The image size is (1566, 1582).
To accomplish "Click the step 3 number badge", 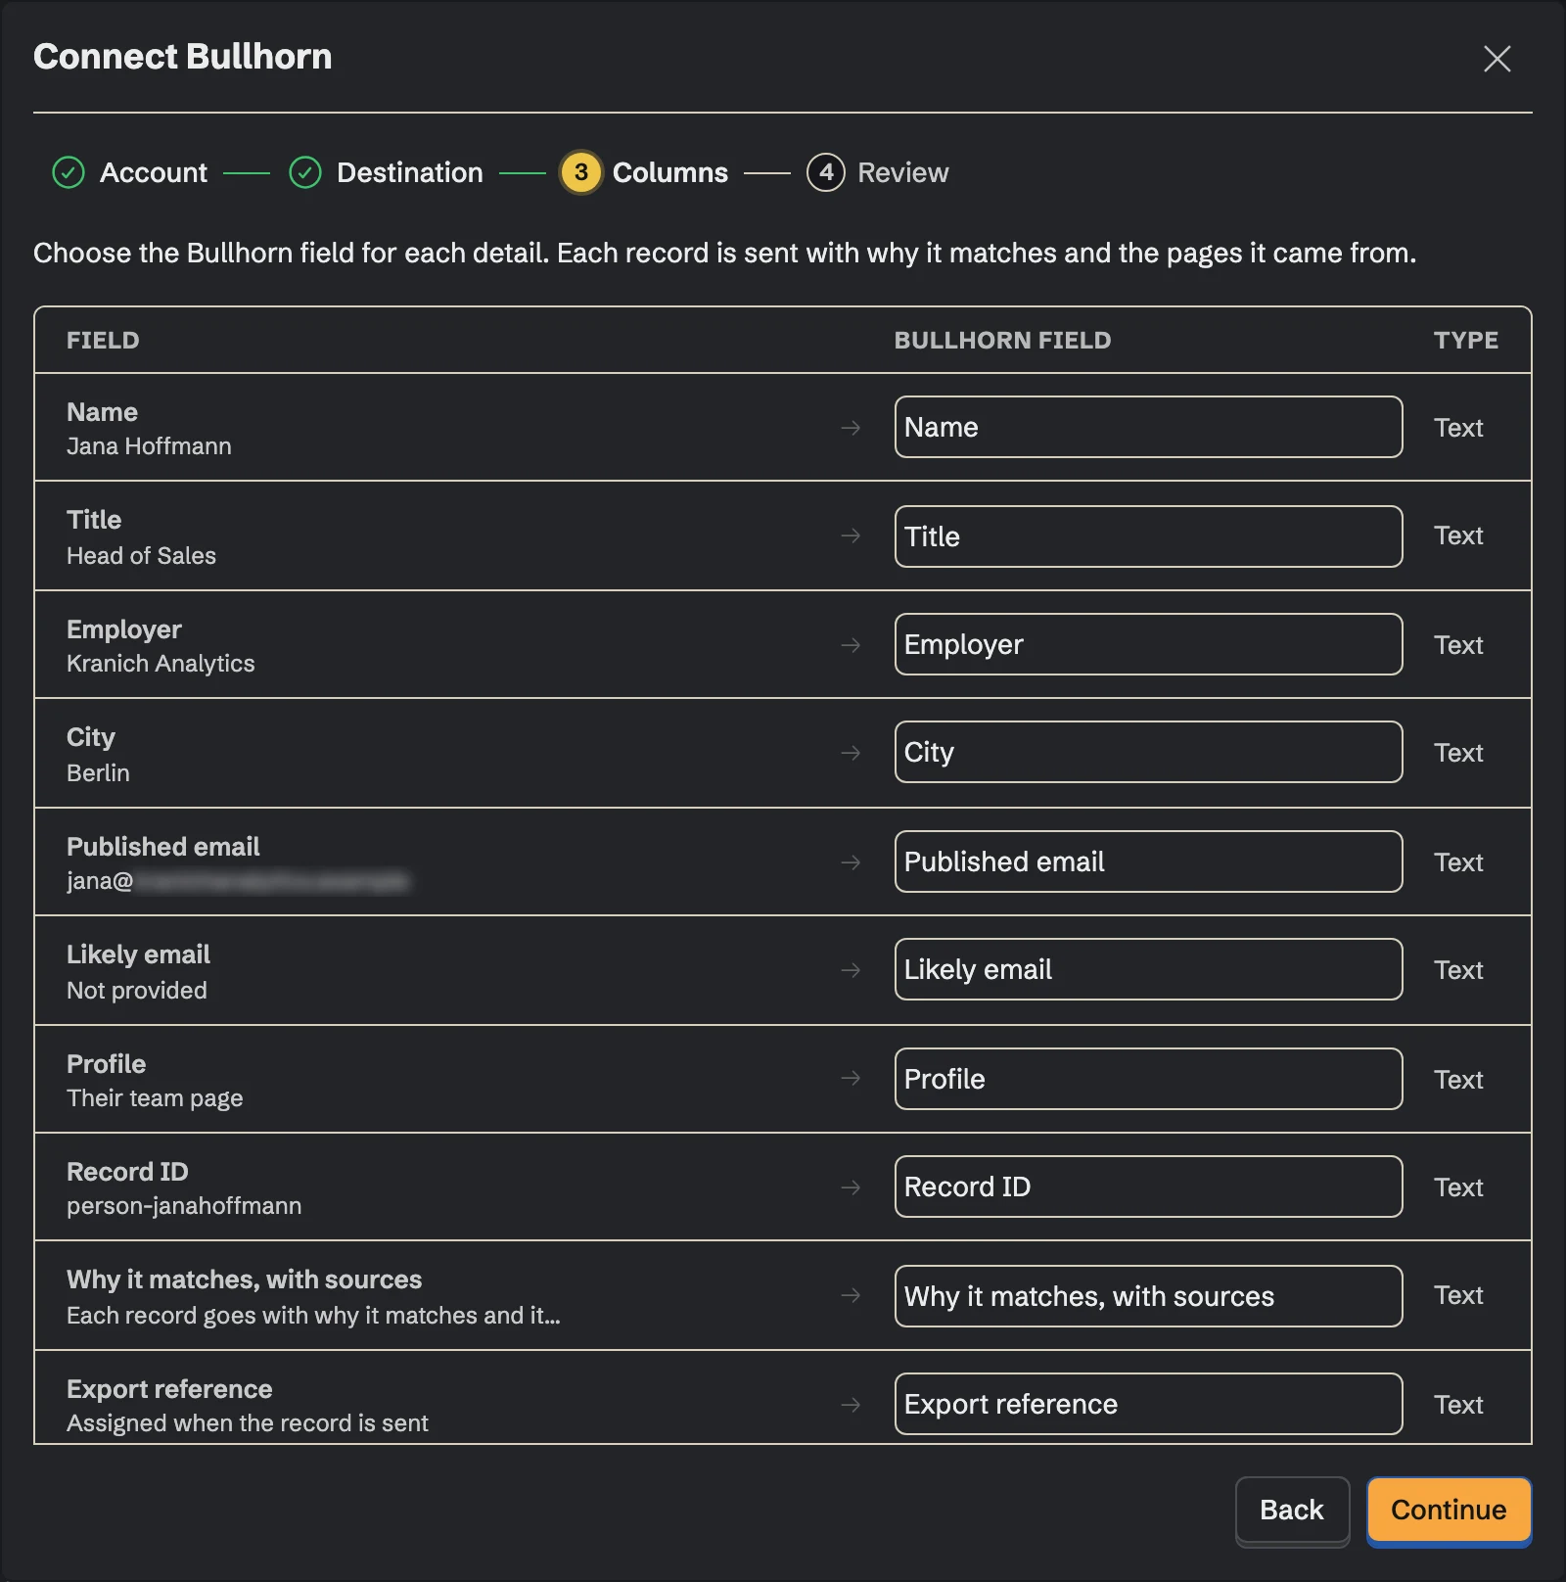I will pos(581,172).
